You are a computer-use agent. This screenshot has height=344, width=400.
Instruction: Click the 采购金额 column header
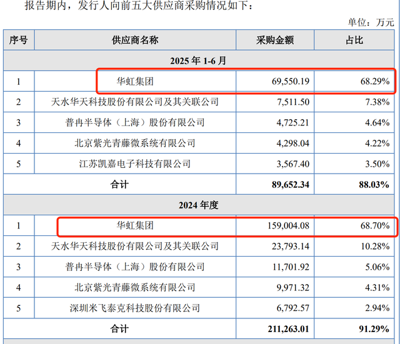274,40
